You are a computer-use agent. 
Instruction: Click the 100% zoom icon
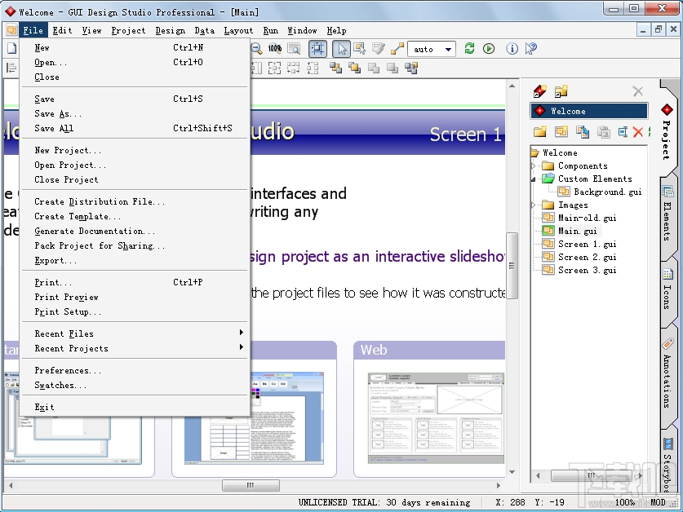(x=273, y=49)
